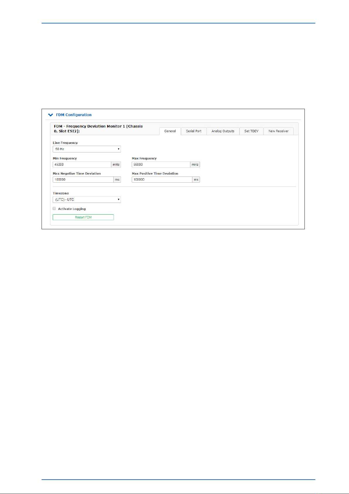Click the mHz unit beside Min Frequency
Viewport: 349px width, 494px height.
(116, 164)
